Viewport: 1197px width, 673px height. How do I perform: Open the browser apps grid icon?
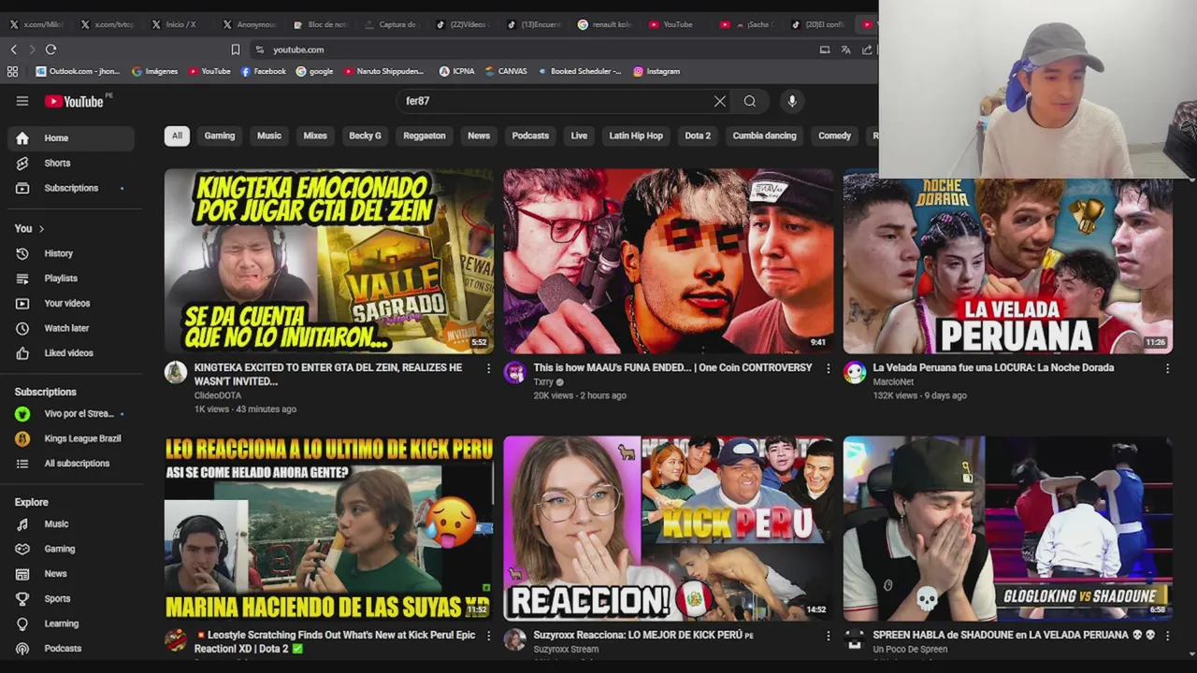tap(12, 71)
